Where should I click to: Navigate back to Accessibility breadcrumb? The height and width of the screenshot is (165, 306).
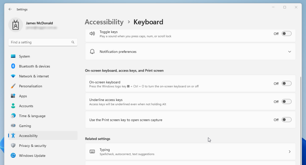tap(104, 22)
